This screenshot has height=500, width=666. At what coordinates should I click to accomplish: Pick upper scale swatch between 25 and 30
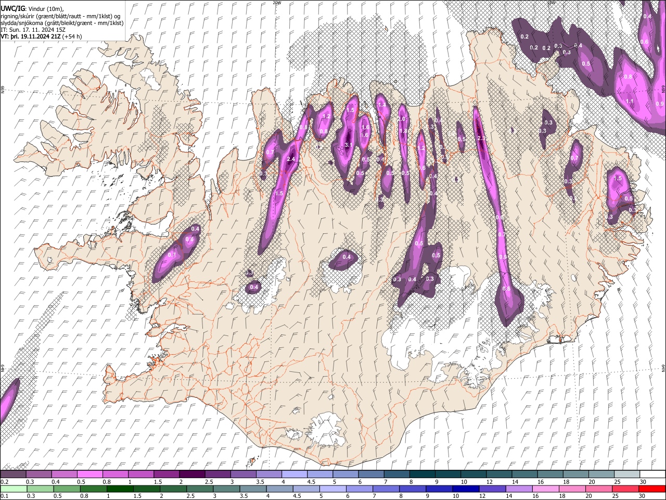pos(627,474)
